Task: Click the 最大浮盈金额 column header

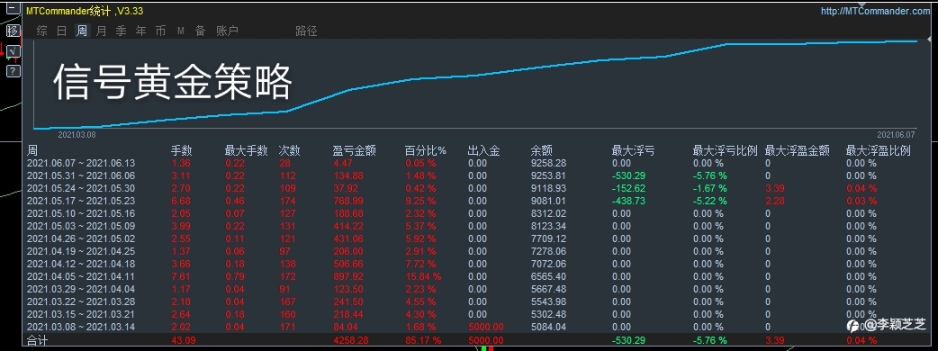Action: [798, 150]
